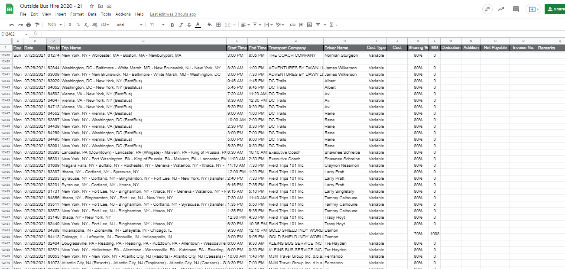Image resolution: width=565 pixels, height=269 pixels.
Task: Open the Borders tool
Action: click(218, 25)
